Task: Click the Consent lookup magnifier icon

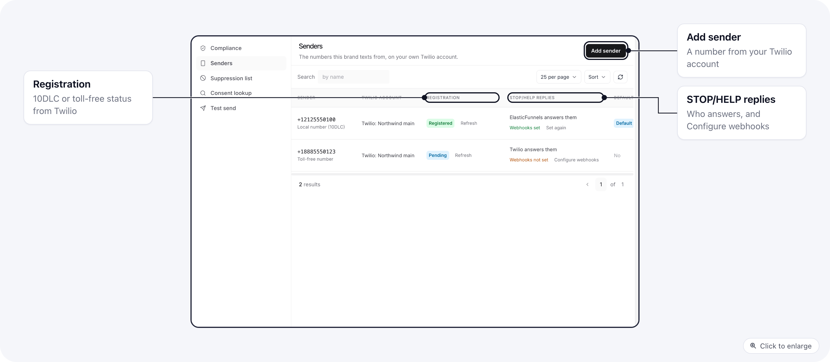Action: pos(203,93)
